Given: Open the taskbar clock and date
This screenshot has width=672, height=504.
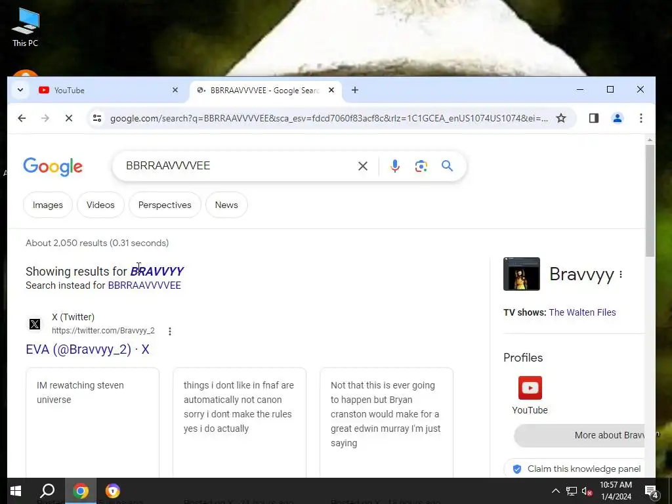Looking at the screenshot, I should [x=616, y=491].
